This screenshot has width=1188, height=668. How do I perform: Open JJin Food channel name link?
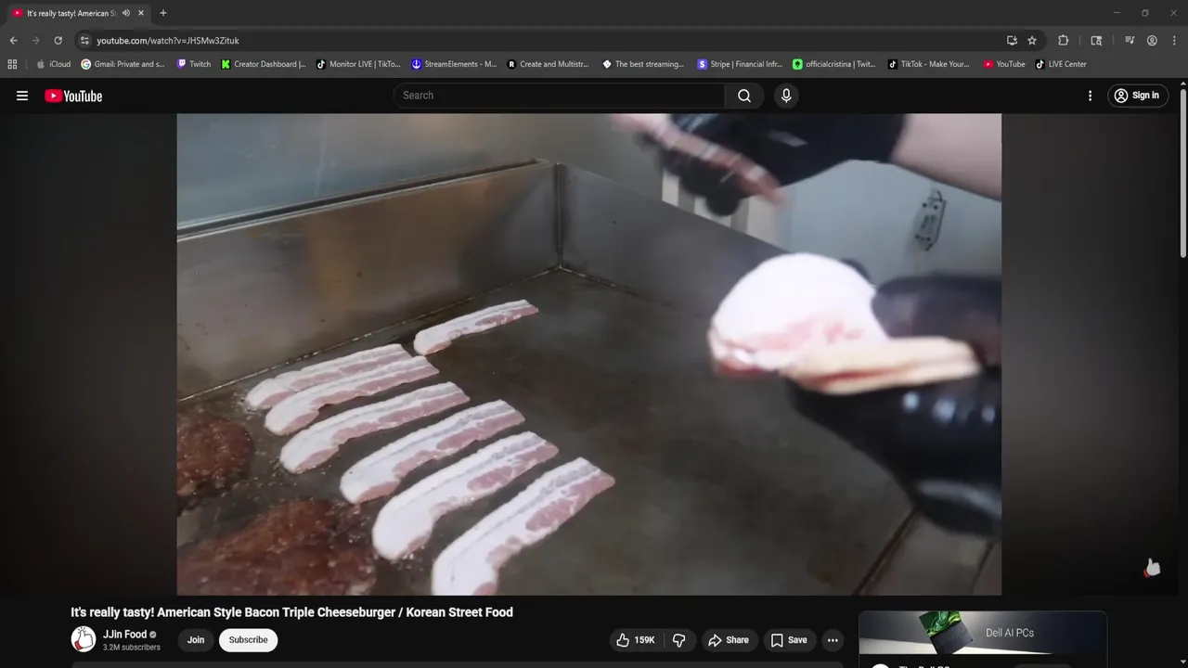[124, 635]
